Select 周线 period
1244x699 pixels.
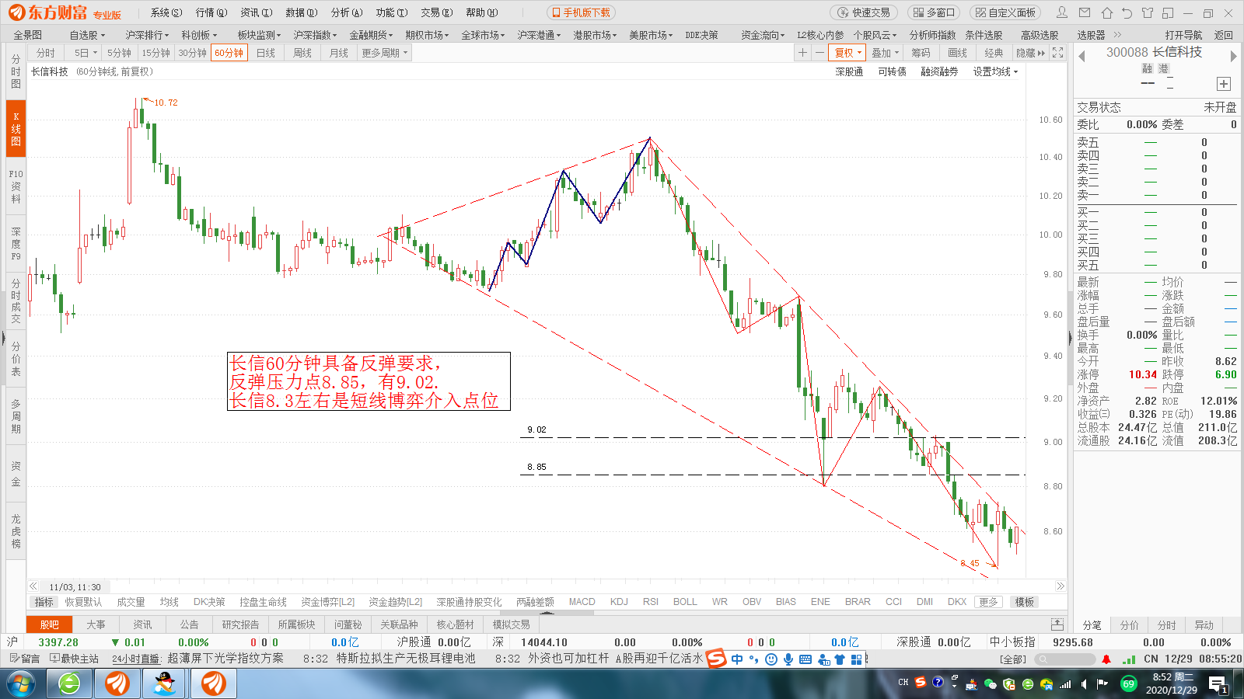(x=302, y=53)
